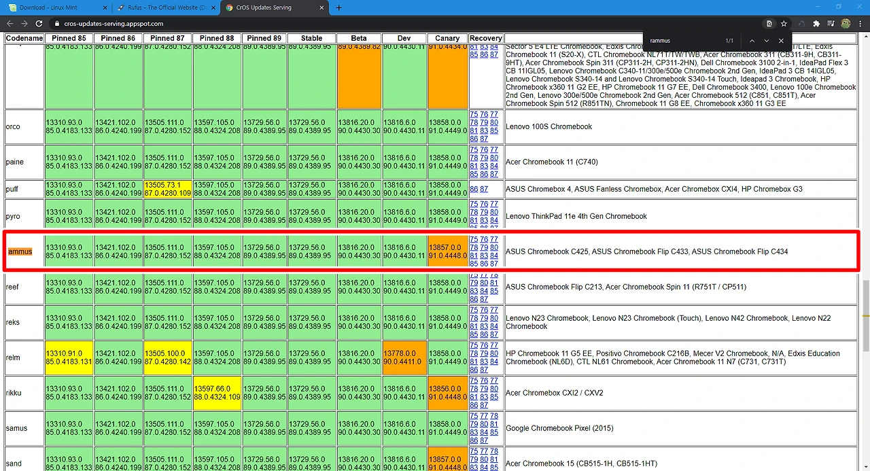Click 'Acer Chromebox CXI2 / CXV2' text
This screenshot has height=471, width=870.
[555, 393]
